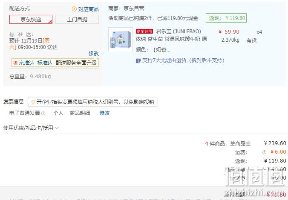Click the 京准达 link in banner

pyautogui.click(x=26, y=63)
